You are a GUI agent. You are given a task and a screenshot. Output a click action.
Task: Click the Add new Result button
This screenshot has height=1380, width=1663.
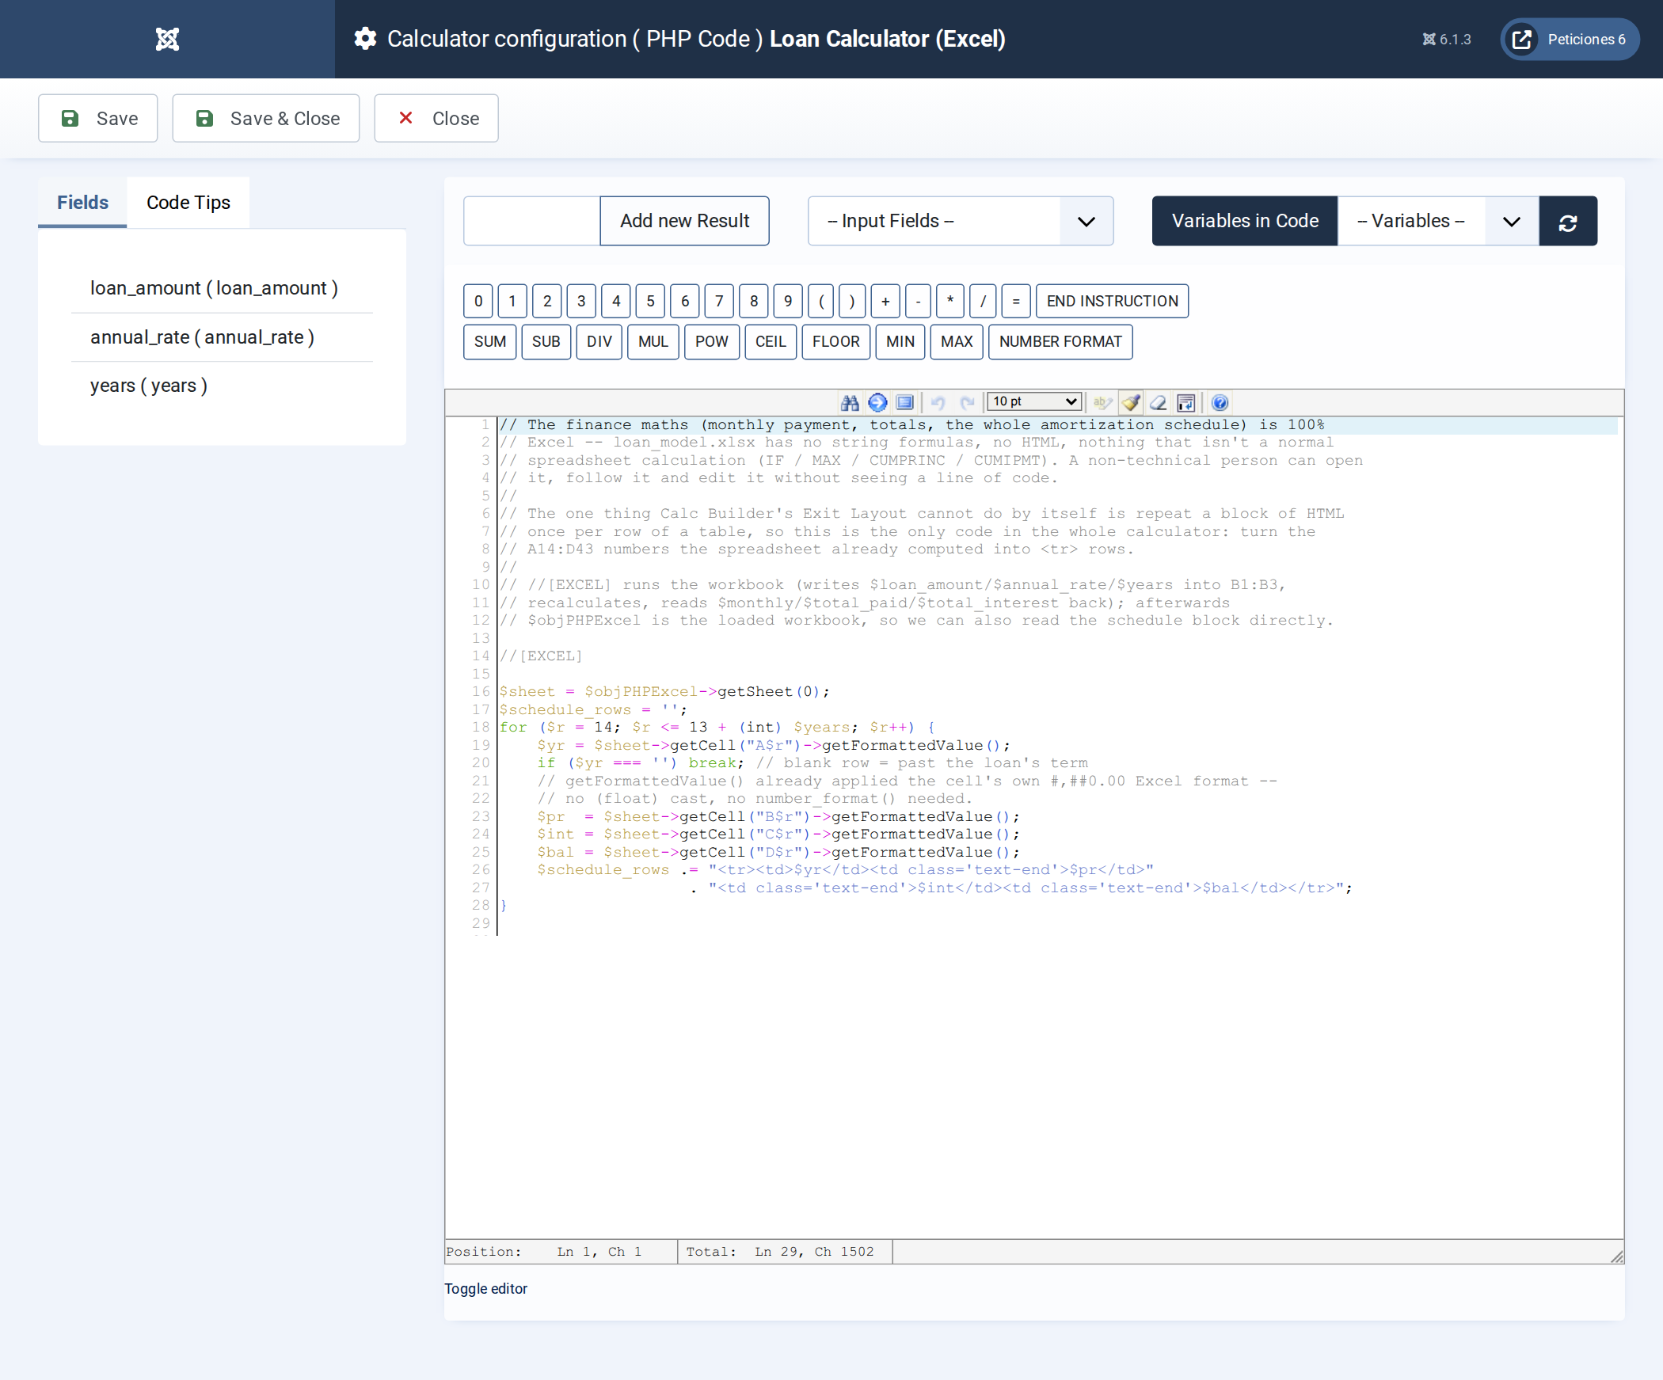point(684,221)
